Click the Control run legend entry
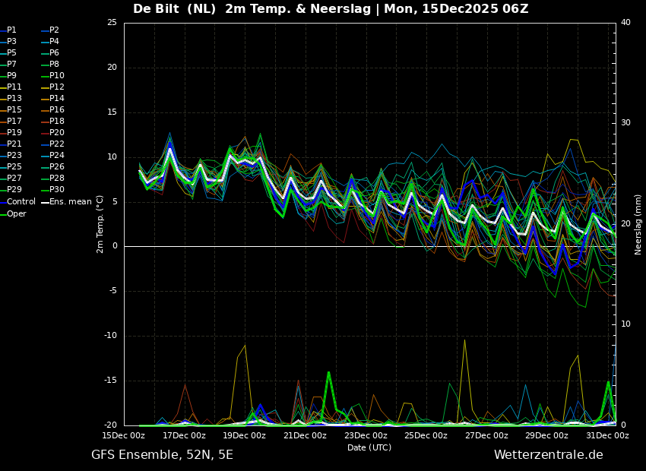Screen dimensions: 646x471 click(x=21, y=202)
